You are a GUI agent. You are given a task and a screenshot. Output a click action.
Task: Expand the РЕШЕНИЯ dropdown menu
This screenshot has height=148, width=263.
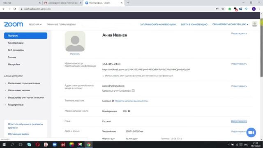coord(35,25)
